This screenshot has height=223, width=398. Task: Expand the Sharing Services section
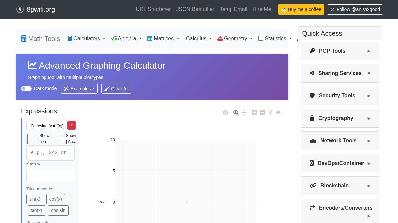pos(340,73)
